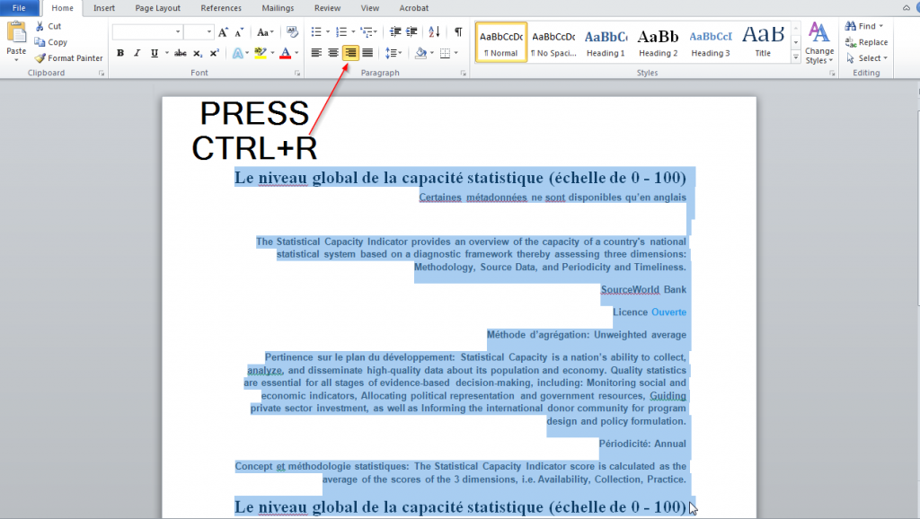
Task: Switch to the Insert tab
Action: point(104,8)
